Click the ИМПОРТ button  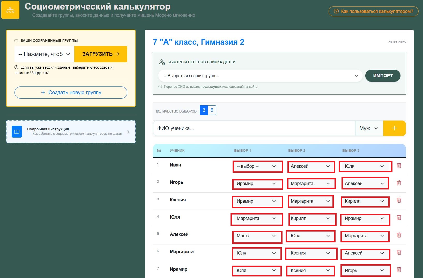[x=383, y=76]
